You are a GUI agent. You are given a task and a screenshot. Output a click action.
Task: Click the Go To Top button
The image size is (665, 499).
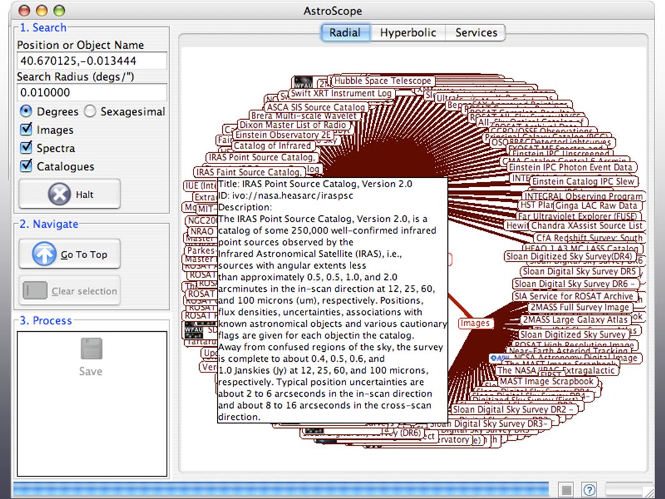tap(69, 254)
